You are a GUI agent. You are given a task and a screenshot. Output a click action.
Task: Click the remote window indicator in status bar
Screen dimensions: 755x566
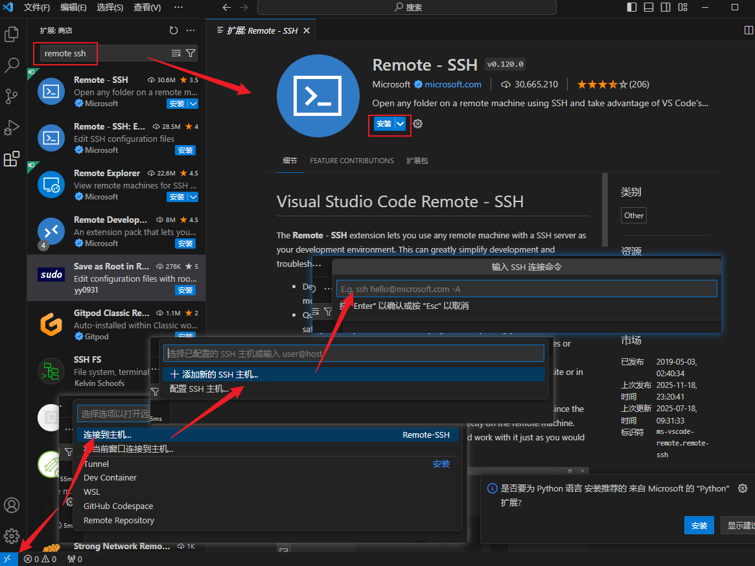(8, 559)
